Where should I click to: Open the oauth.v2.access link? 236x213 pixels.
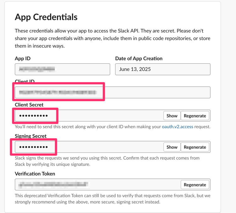[x=177, y=127]
